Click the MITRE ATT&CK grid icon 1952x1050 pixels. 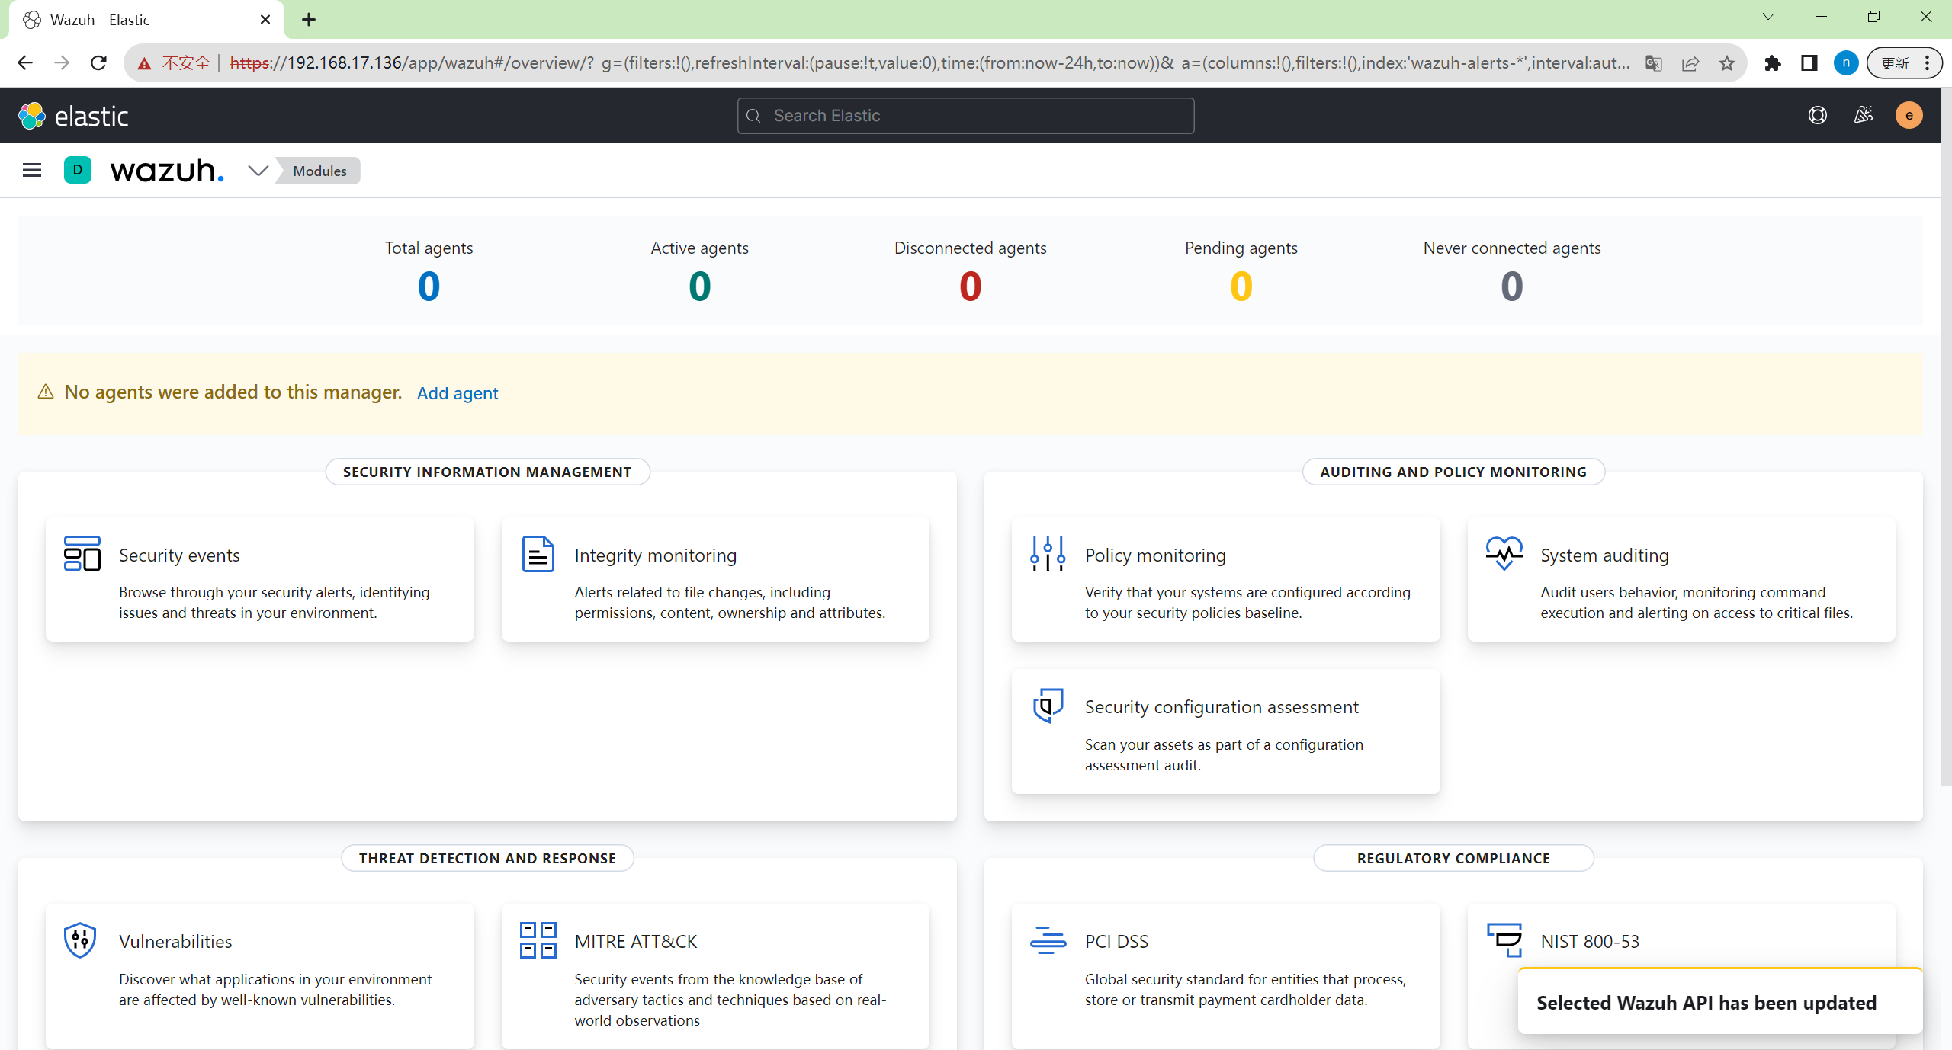(538, 940)
